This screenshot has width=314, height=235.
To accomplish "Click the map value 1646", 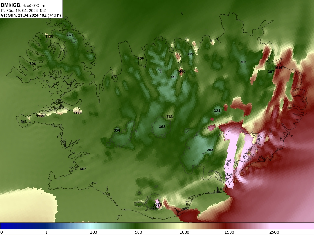I will tap(278, 68).
